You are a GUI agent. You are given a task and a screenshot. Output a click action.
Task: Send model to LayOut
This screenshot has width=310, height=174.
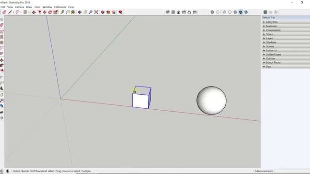click(114, 12)
